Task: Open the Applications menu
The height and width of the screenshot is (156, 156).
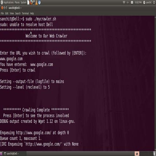Action: pos(8,3)
